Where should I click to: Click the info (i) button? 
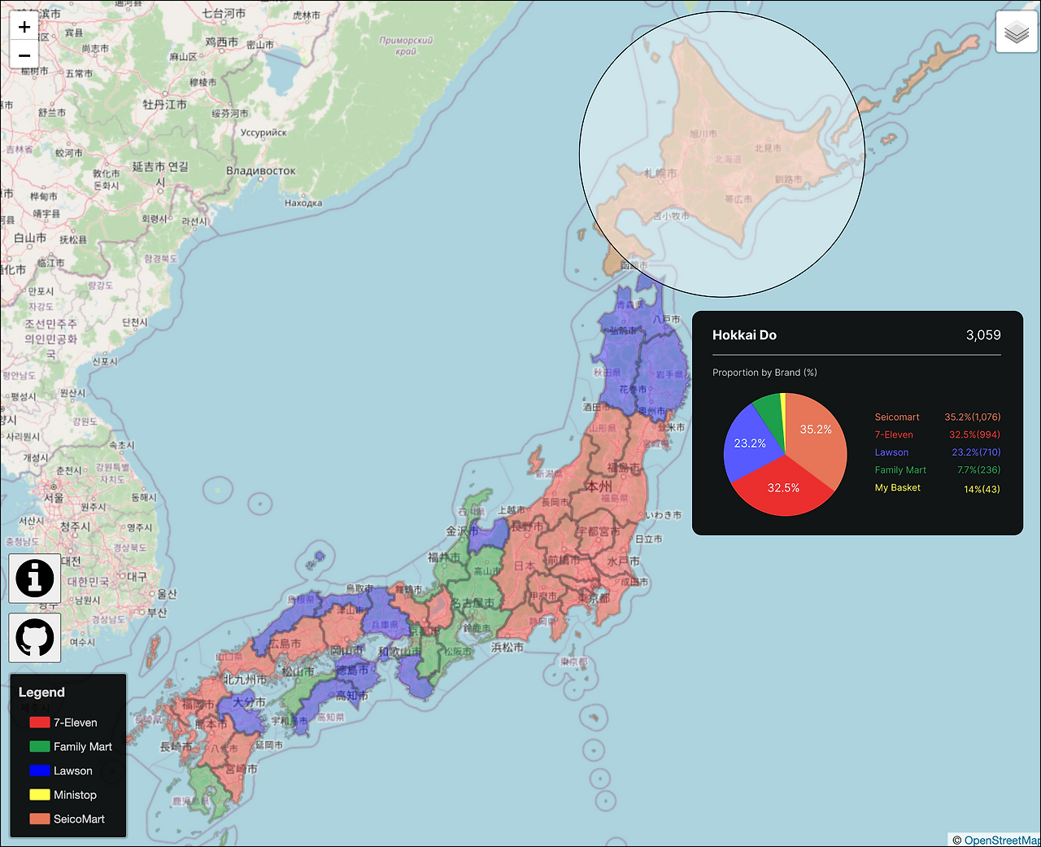point(34,578)
